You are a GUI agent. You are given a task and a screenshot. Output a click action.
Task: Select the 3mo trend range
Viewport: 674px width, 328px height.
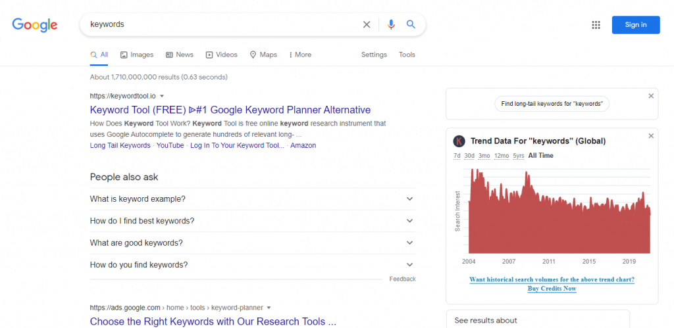pos(484,156)
